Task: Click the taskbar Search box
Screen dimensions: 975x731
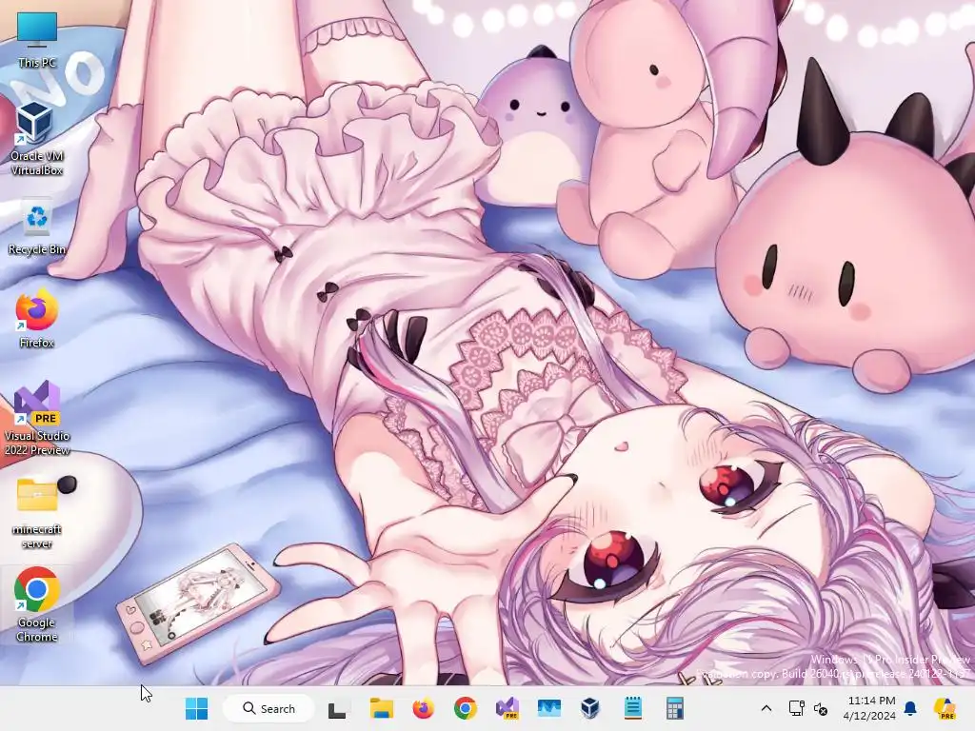Action: pyautogui.click(x=269, y=708)
